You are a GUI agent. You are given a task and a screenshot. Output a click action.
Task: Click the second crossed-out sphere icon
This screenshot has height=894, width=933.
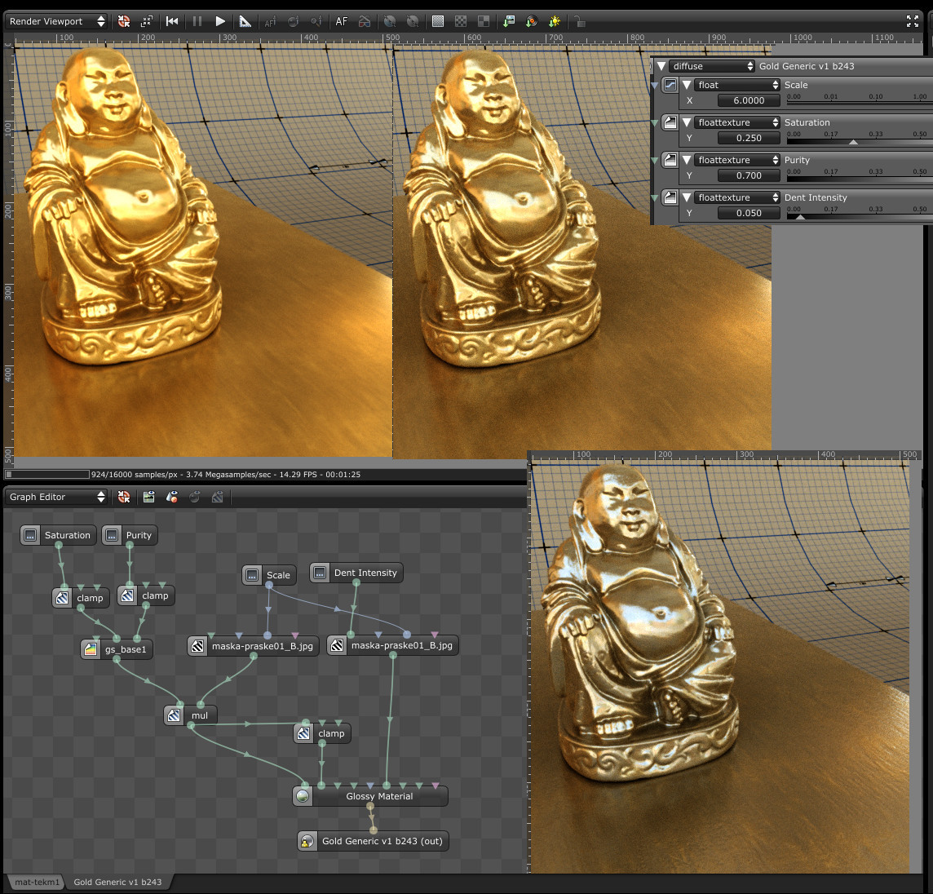pyautogui.click(x=413, y=21)
